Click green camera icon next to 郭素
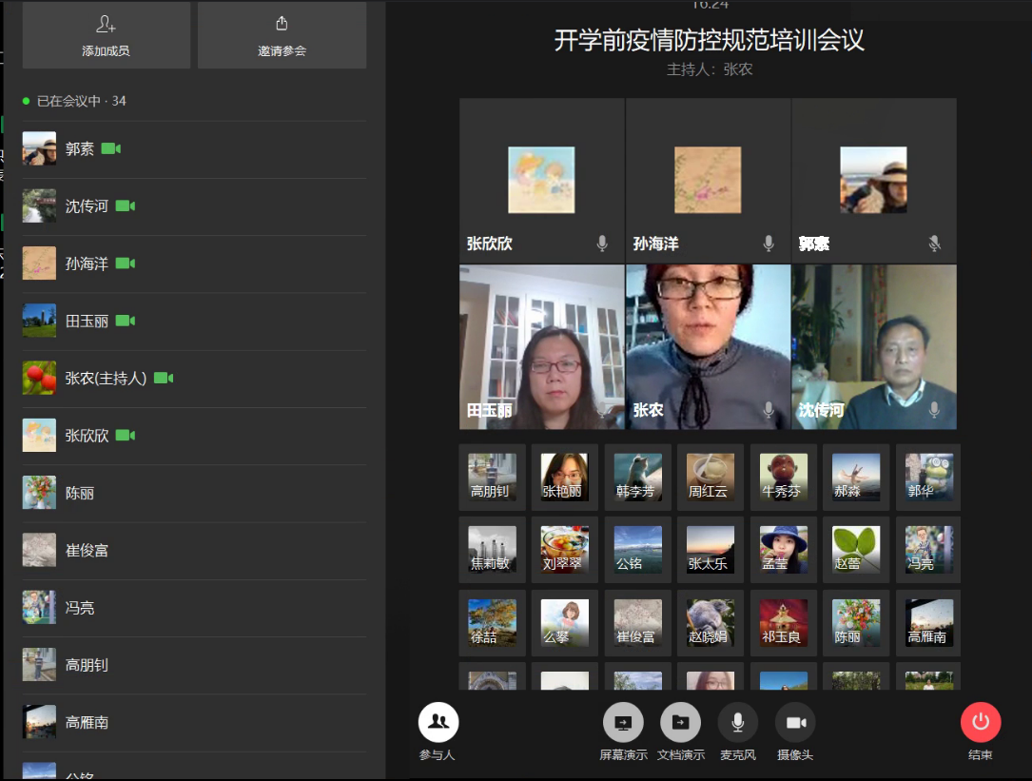 [x=111, y=149]
